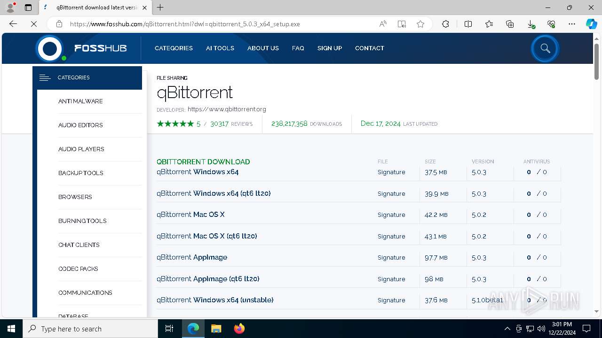Open FAQ page in navigation
The image size is (602, 338).
pyautogui.click(x=298, y=48)
